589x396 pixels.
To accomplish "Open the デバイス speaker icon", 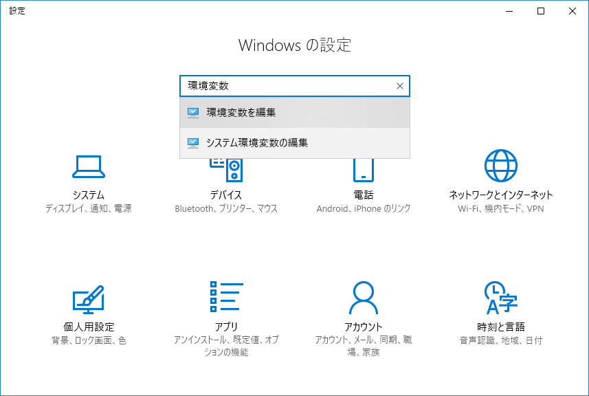I will tap(226, 170).
